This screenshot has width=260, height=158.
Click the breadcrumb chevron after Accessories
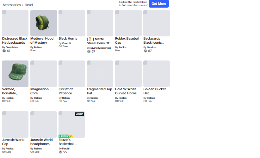tap(22, 5)
